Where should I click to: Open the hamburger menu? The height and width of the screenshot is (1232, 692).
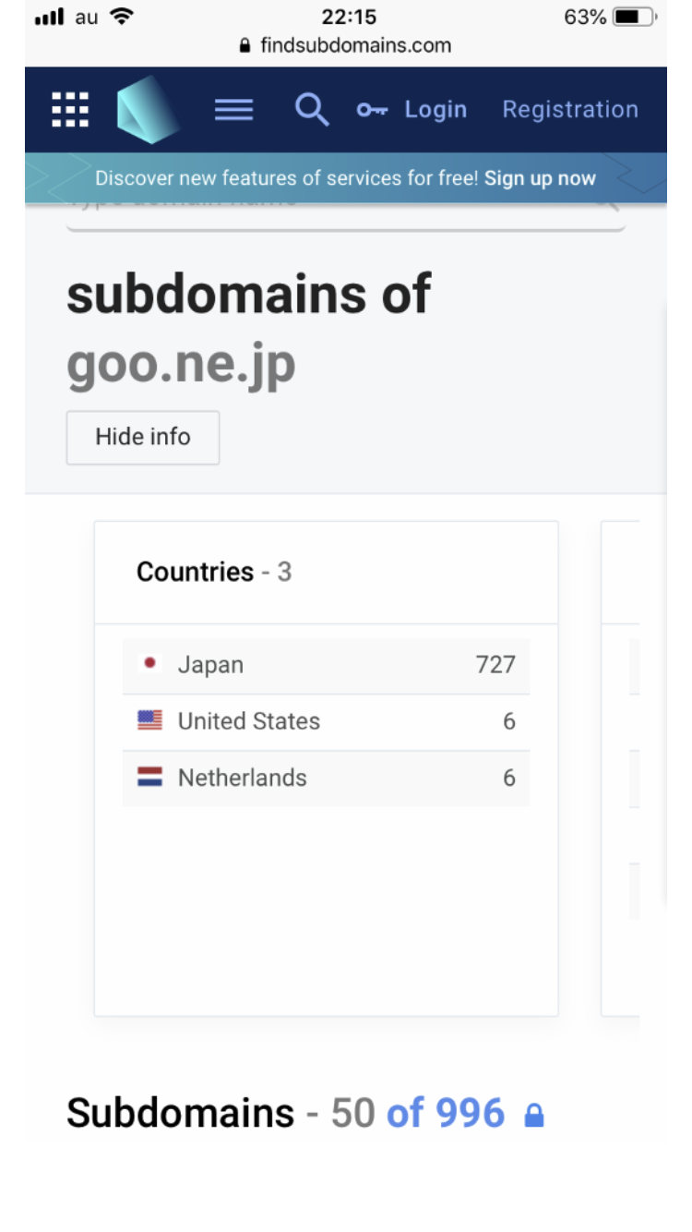click(233, 110)
